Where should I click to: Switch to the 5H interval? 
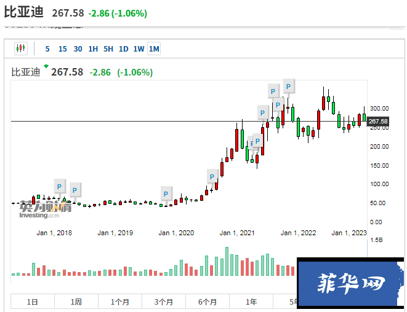(x=108, y=49)
